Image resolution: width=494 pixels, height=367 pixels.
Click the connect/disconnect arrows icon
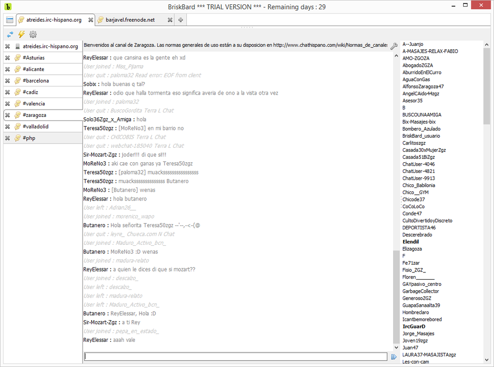[x=10, y=34]
